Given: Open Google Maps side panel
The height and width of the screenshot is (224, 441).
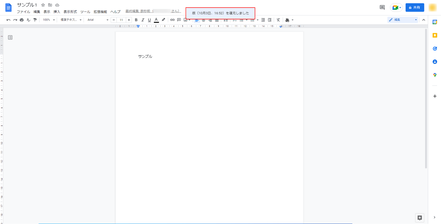Looking at the screenshot, I should [435, 75].
